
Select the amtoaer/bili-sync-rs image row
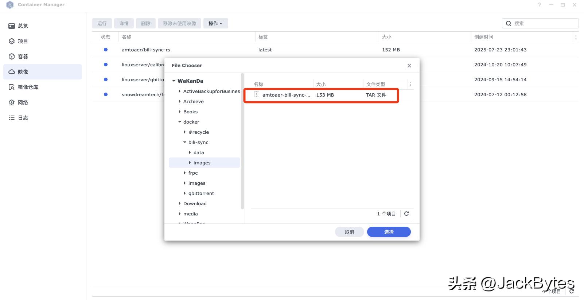[x=335, y=50]
